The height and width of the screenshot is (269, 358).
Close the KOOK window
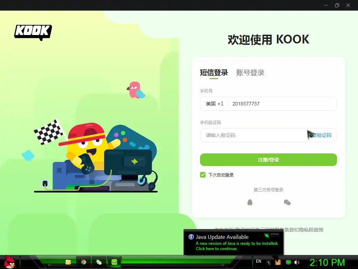click(x=348, y=5)
